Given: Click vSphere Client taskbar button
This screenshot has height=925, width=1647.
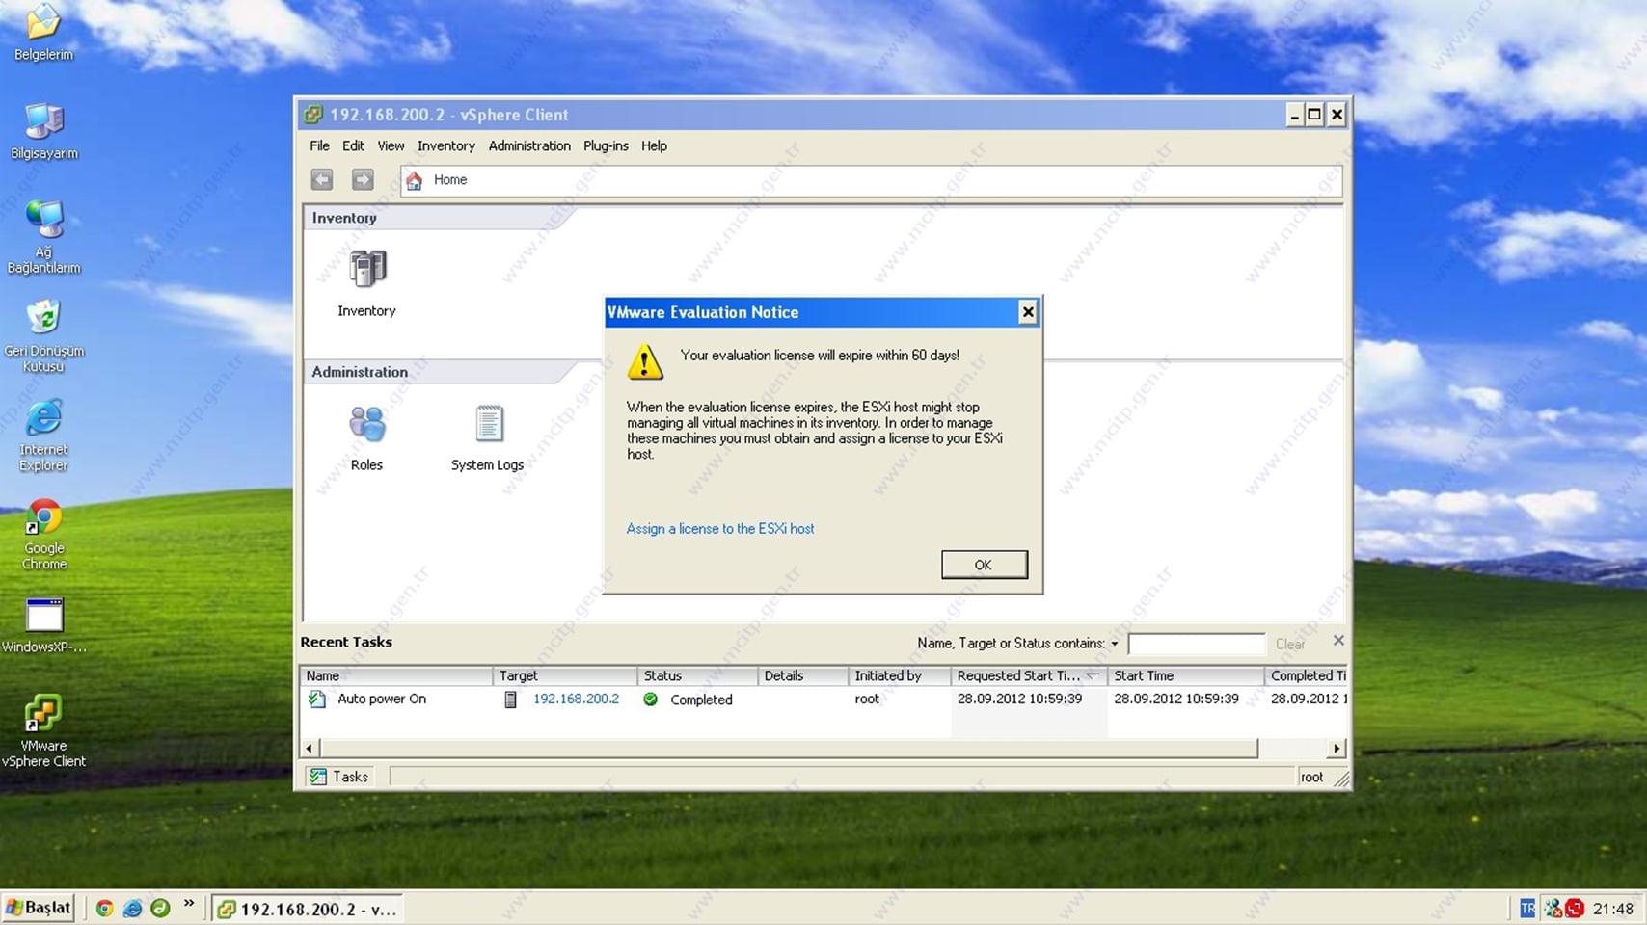Looking at the screenshot, I should point(309,909).
